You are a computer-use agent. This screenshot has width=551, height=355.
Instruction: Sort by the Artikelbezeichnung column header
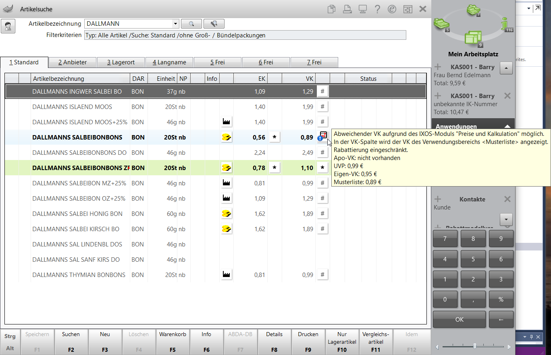tap(80, 79)
